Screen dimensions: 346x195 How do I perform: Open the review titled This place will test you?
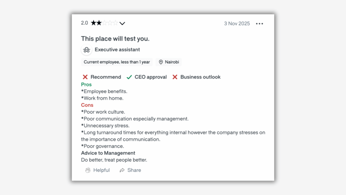[115, 39]
